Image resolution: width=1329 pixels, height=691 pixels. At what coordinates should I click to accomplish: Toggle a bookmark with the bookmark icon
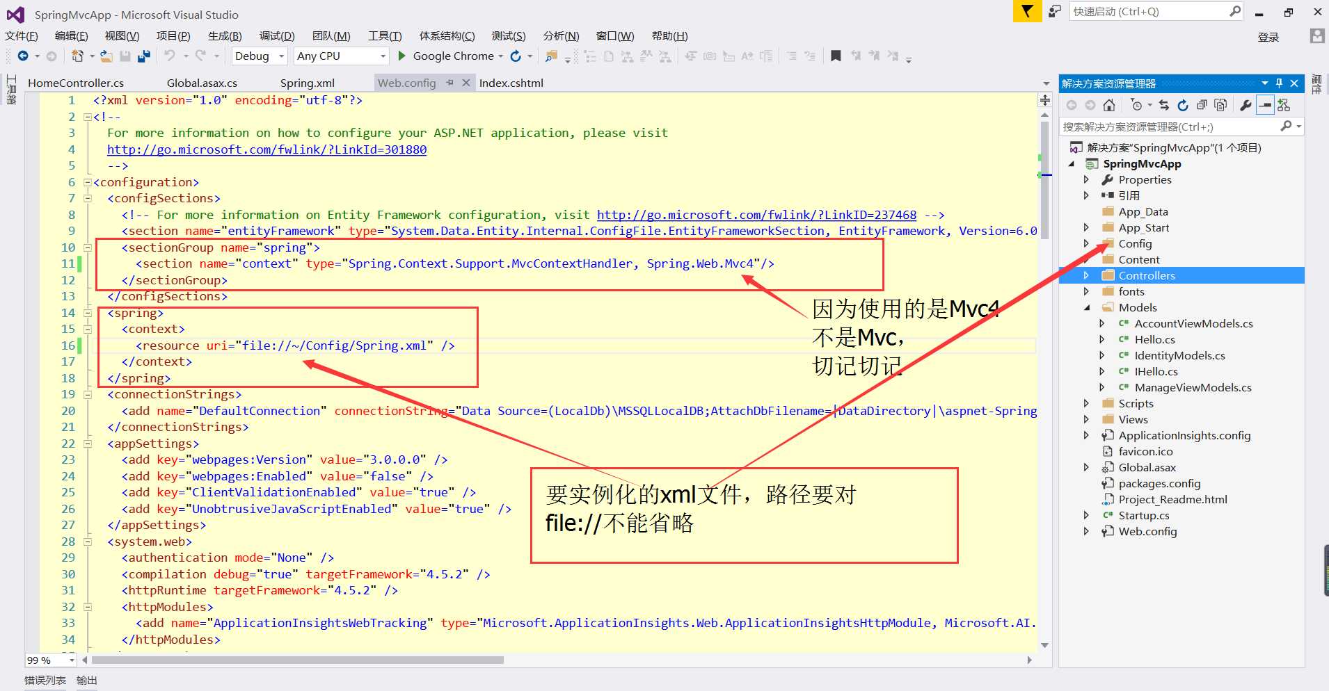point(836,56)
